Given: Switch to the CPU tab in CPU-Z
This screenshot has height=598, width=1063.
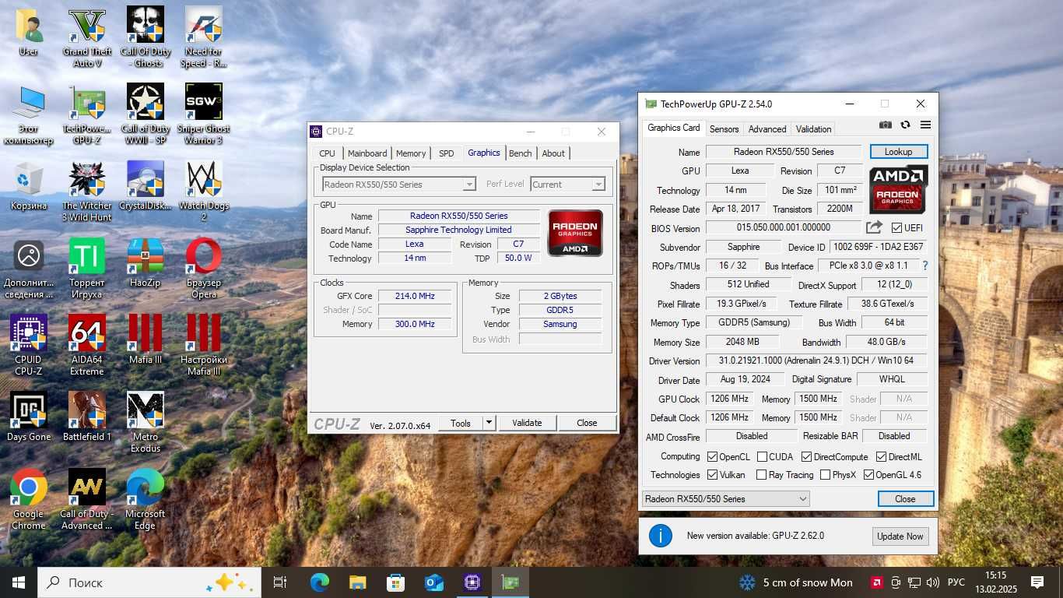Looking at the screenshot, I should (x=327, y=153).
